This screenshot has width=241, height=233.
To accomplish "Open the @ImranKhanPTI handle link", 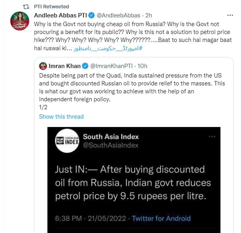I will (111, 66).
